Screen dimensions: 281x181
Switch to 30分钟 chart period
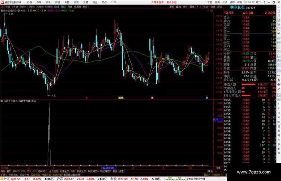[40, 7]
